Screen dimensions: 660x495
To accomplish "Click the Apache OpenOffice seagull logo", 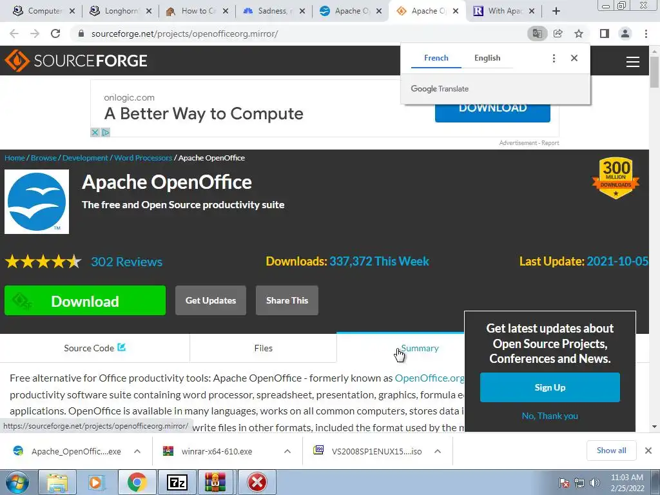I will [37, 202].
